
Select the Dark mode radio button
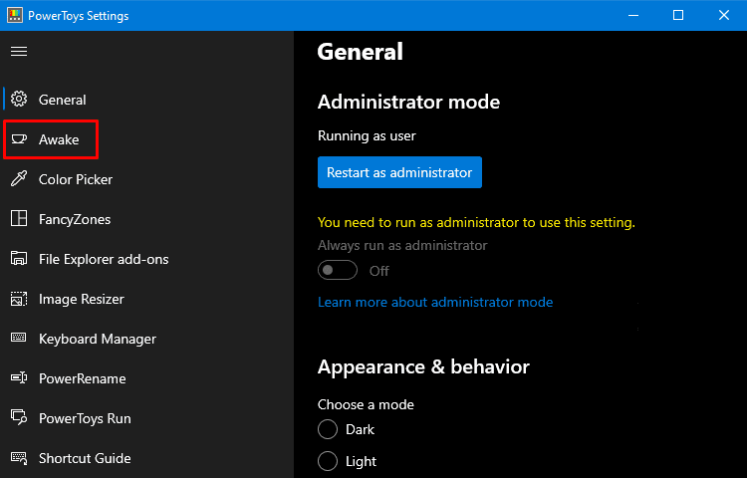pyautogui.click(x=328, y=429)
